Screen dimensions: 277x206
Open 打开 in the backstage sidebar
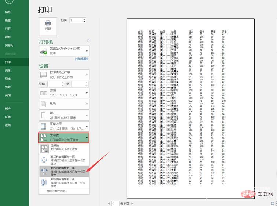coord(8,28)
